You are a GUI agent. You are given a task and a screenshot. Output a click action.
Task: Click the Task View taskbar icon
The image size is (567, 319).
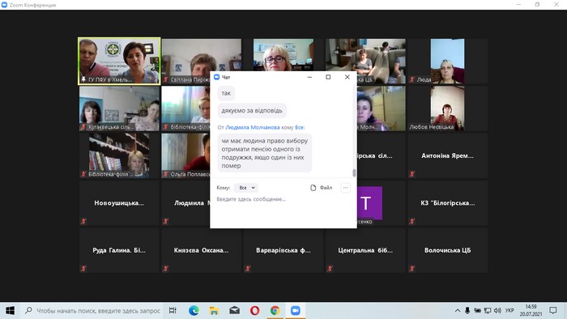pos(173,310)
